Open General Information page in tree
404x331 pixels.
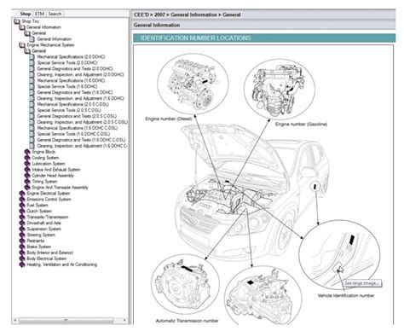(x=54, y=39)
